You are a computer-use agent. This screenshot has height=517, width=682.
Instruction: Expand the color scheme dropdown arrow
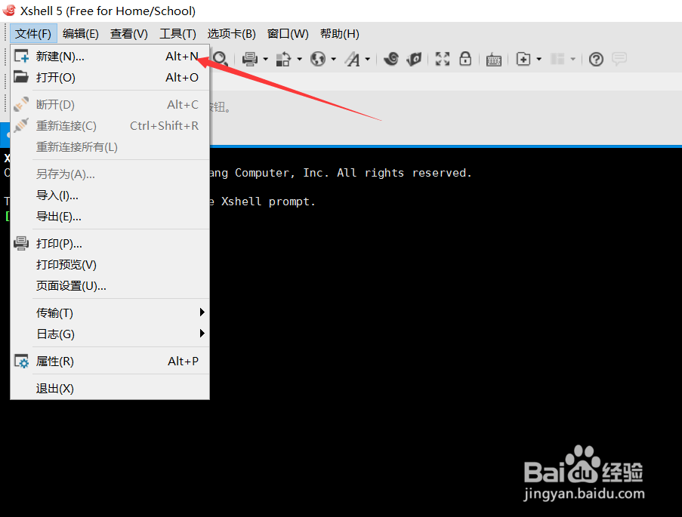[x=299, y=59]
